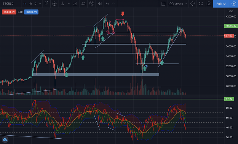Select the wide gray support rectangle near 30000

(x=96, y=74)
